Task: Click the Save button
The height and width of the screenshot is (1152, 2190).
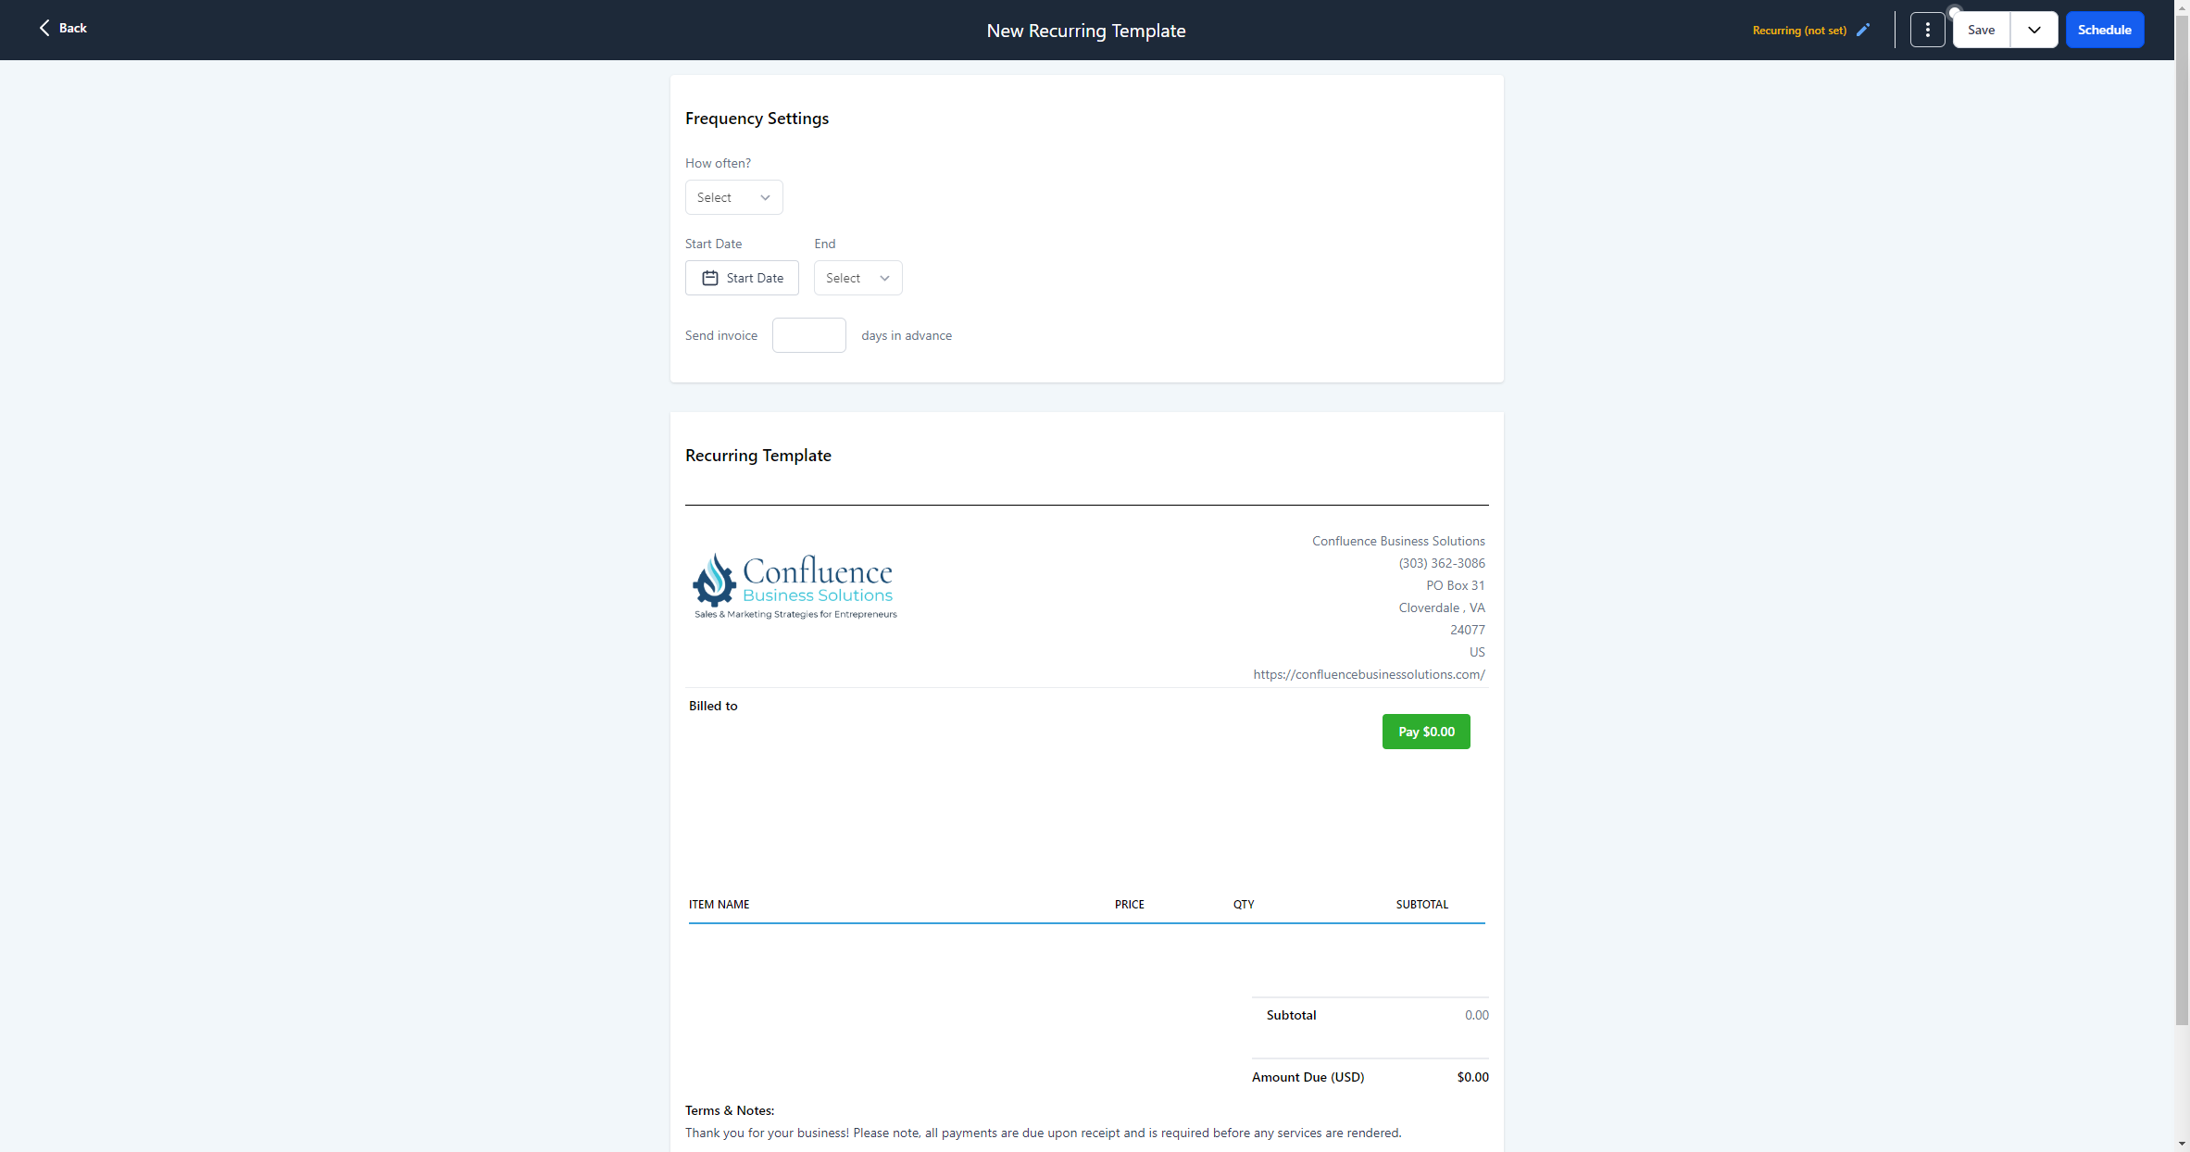Action: 1981,30
